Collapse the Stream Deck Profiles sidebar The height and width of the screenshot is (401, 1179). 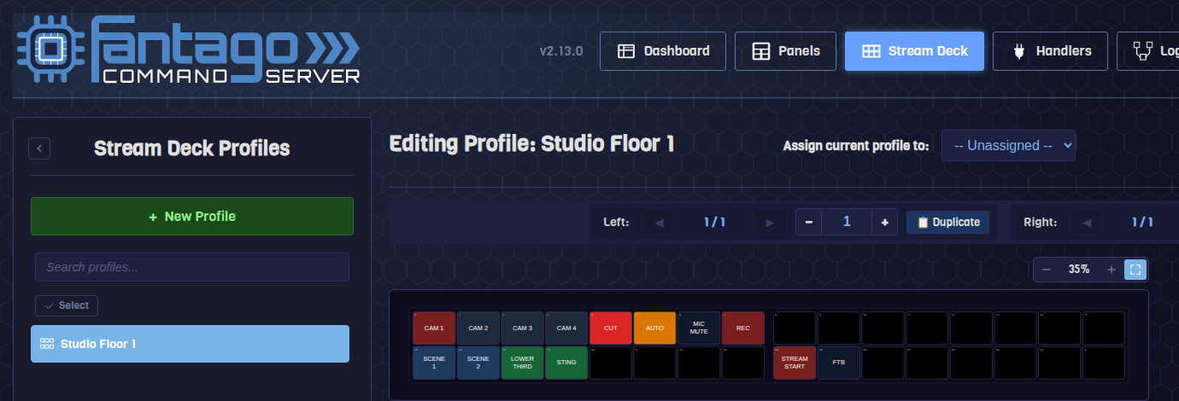click(39, 148)
